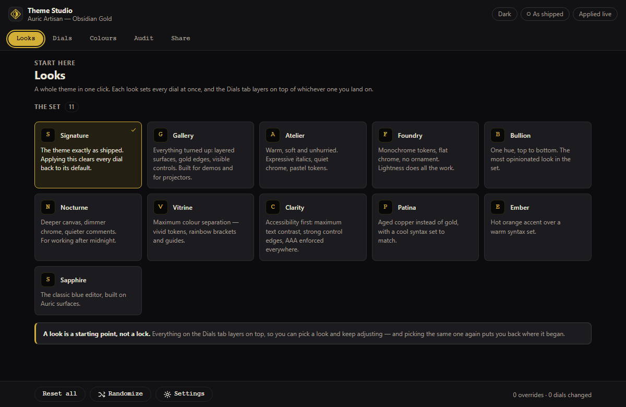626x407 pixels.
Task: Apply the Bullion look title
Action: (x=520, y=136)
